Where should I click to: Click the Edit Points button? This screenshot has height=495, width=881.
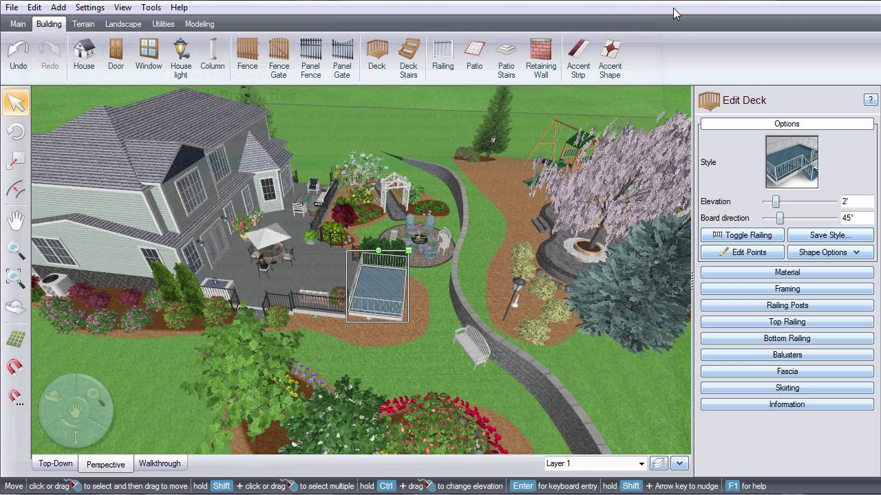[742, 252]
